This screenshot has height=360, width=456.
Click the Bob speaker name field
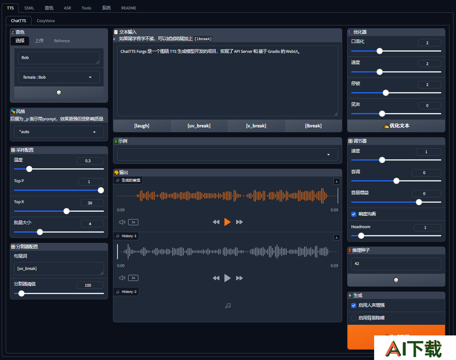[59, 58]
